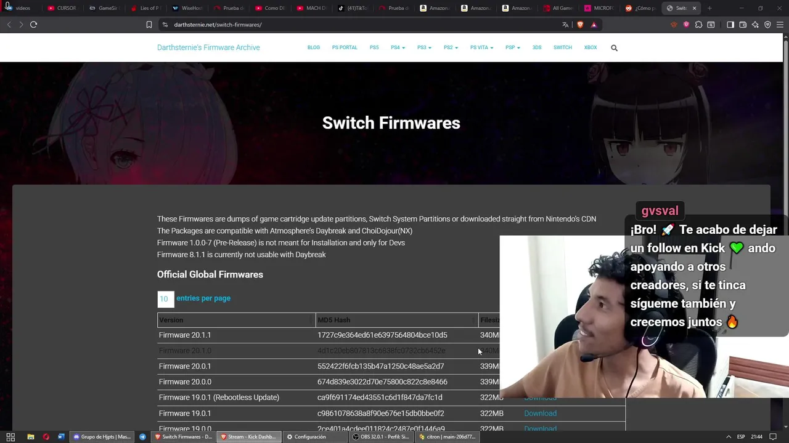Select hash 552422f6fcb135b47a1250c48ae5a2d7

[380, 366]
